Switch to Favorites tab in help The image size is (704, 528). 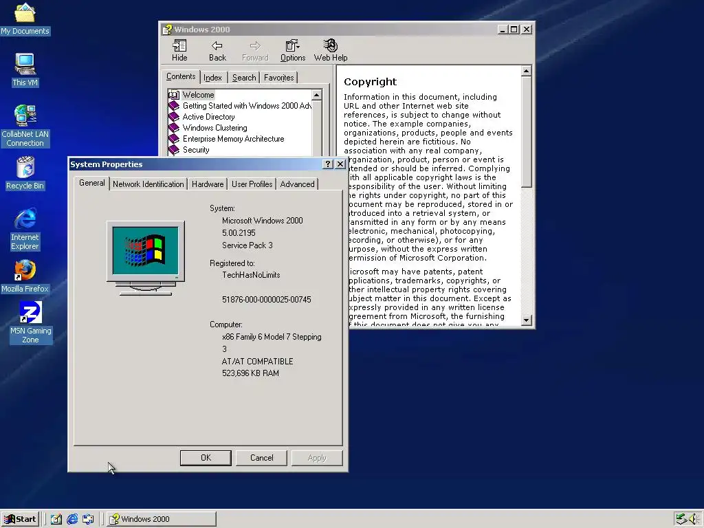click(279, 78)
